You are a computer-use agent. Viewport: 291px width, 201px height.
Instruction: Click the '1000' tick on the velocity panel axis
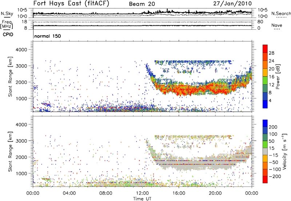[x=21, y=173]
